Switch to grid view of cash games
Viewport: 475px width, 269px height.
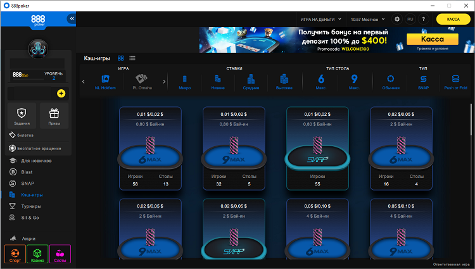tap(121, 58)
